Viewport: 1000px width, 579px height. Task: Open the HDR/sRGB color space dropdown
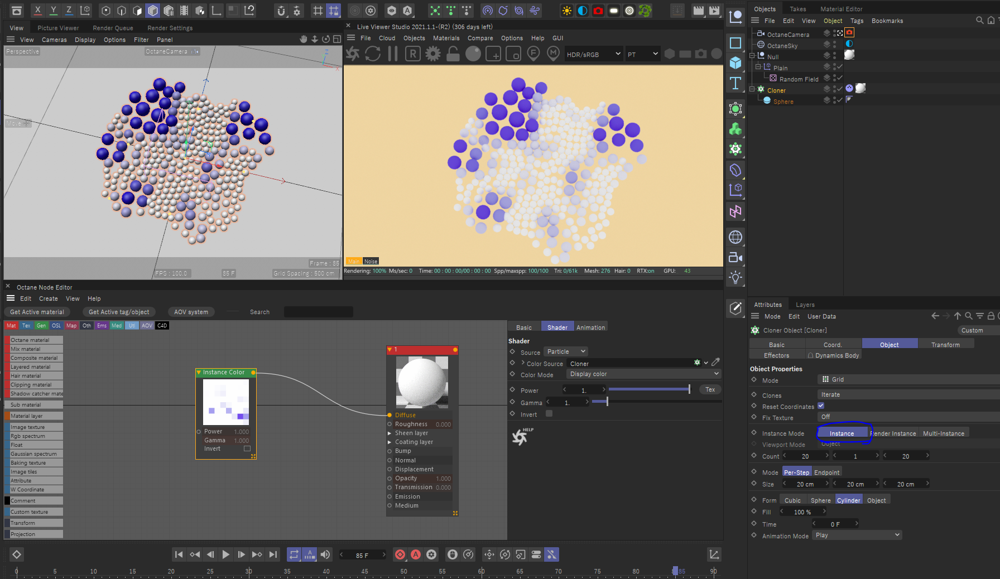[x=593, y=54]
